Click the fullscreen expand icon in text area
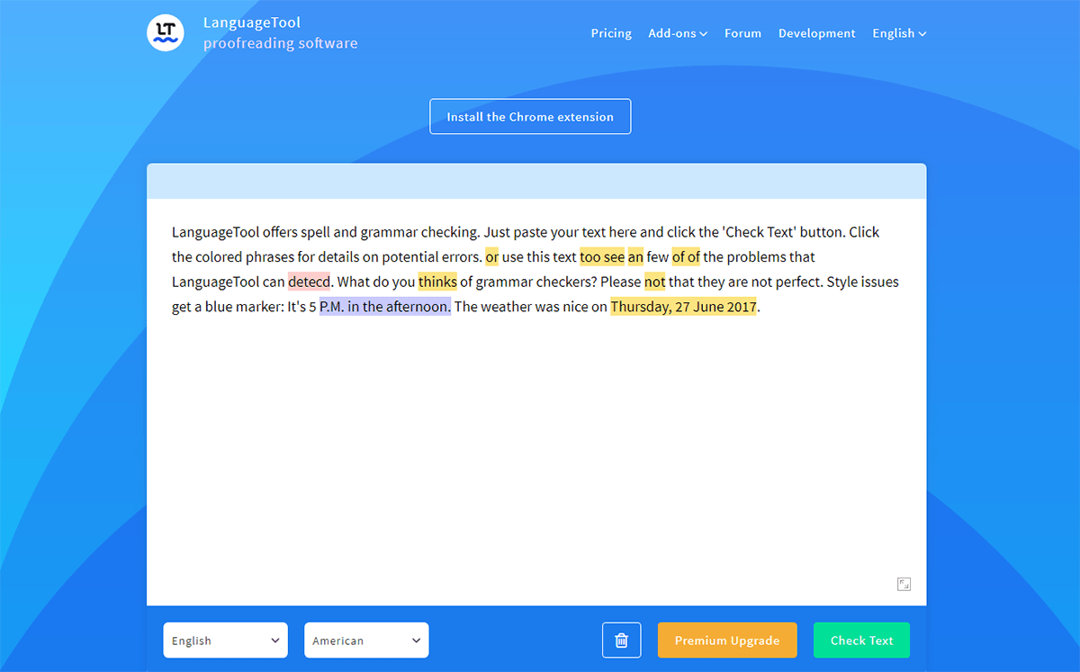 904,584
